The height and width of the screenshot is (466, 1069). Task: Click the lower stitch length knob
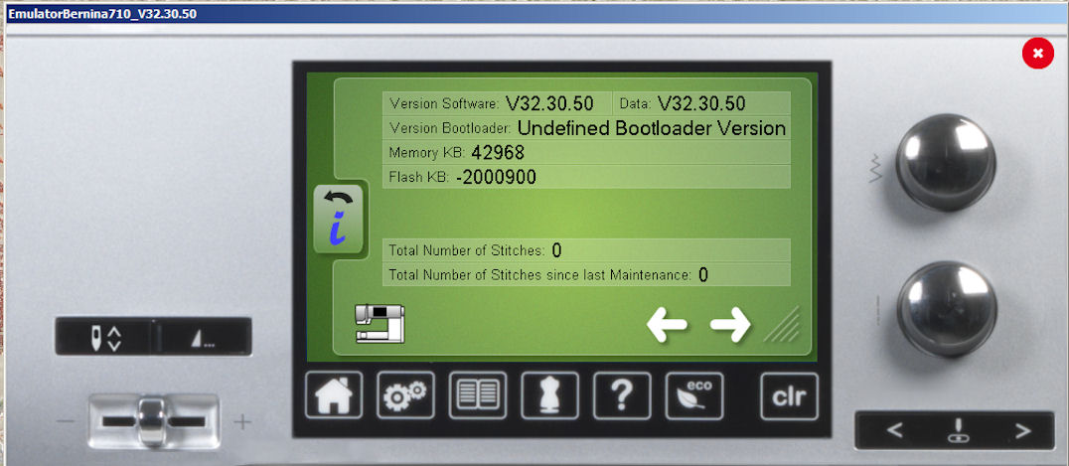pos(946,308)
